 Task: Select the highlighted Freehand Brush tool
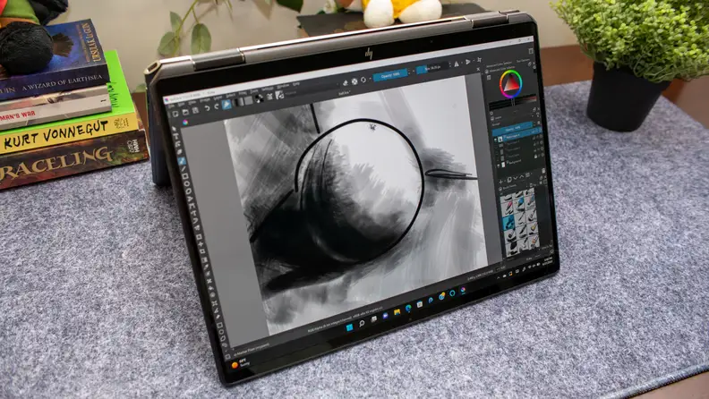coord(182,161)
